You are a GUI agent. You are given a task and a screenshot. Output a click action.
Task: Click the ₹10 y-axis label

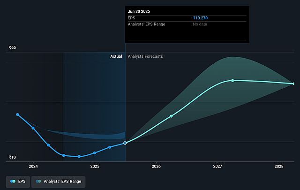pos(12,157)
